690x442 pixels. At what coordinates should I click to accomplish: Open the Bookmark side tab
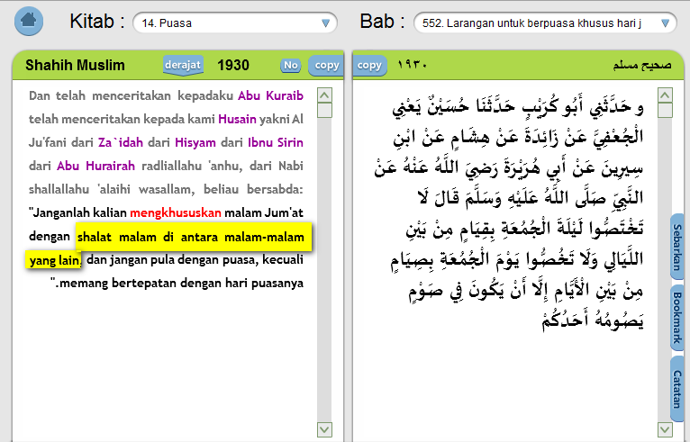(x=677, y=318)
